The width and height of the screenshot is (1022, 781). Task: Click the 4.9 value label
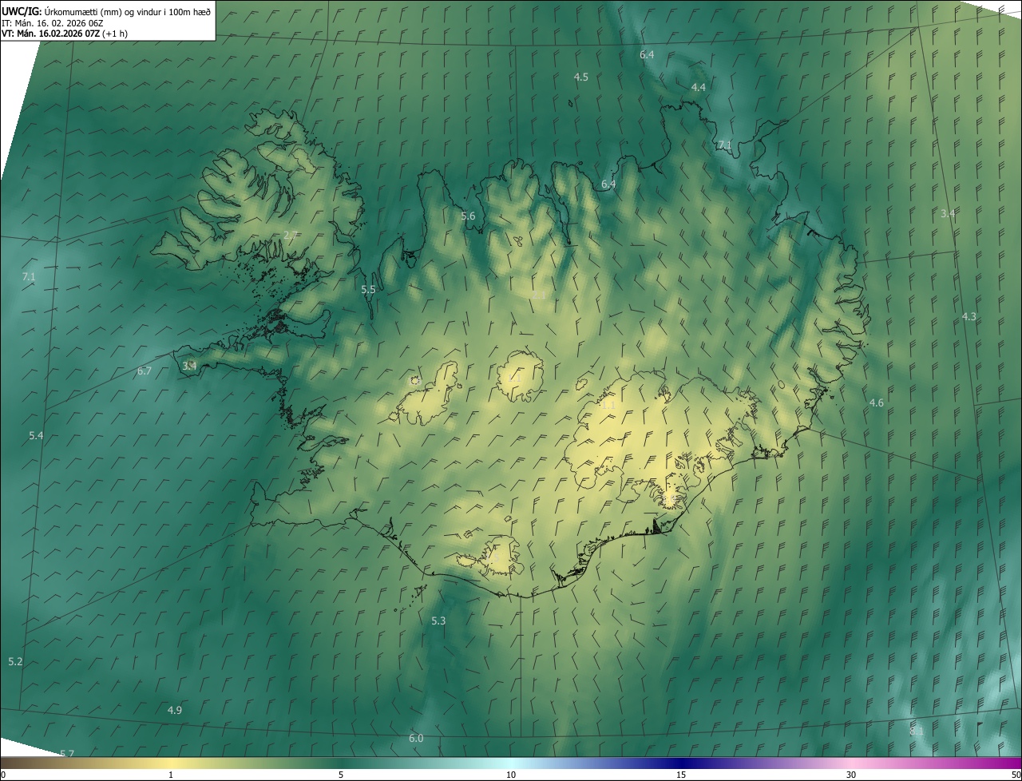(175, 711)
